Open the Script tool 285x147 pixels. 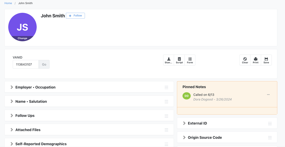click(x=179, y=60)
